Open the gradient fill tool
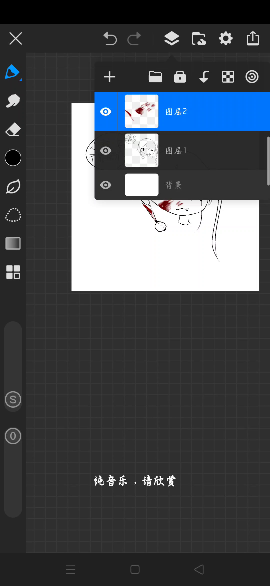 (13, 243)
